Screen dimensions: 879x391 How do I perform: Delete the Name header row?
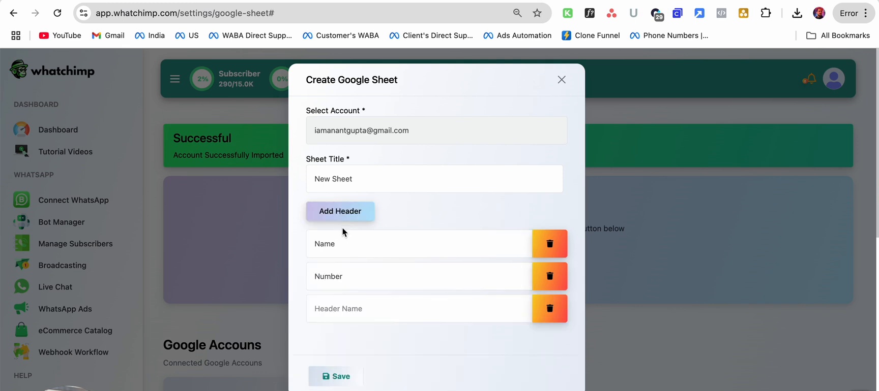(x=549, y=244)
